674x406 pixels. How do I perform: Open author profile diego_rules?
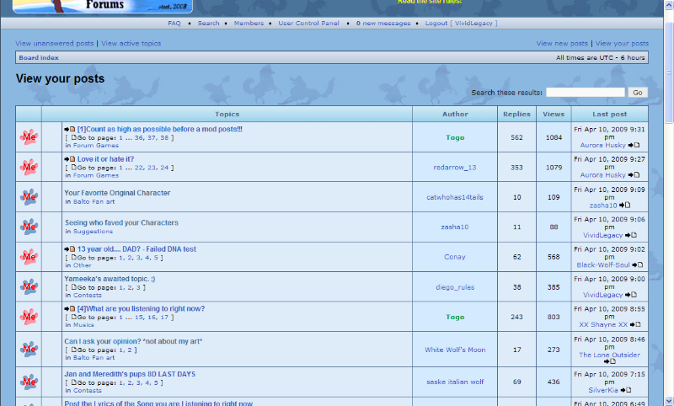455,287
